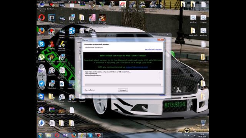Viewport: 246px width, 138px height.
Task: Click the volume icon in system tray
Action: [x=195, y=135]
